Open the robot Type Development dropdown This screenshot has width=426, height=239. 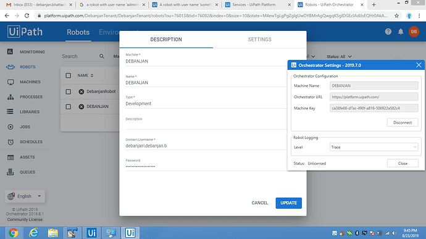206,104
